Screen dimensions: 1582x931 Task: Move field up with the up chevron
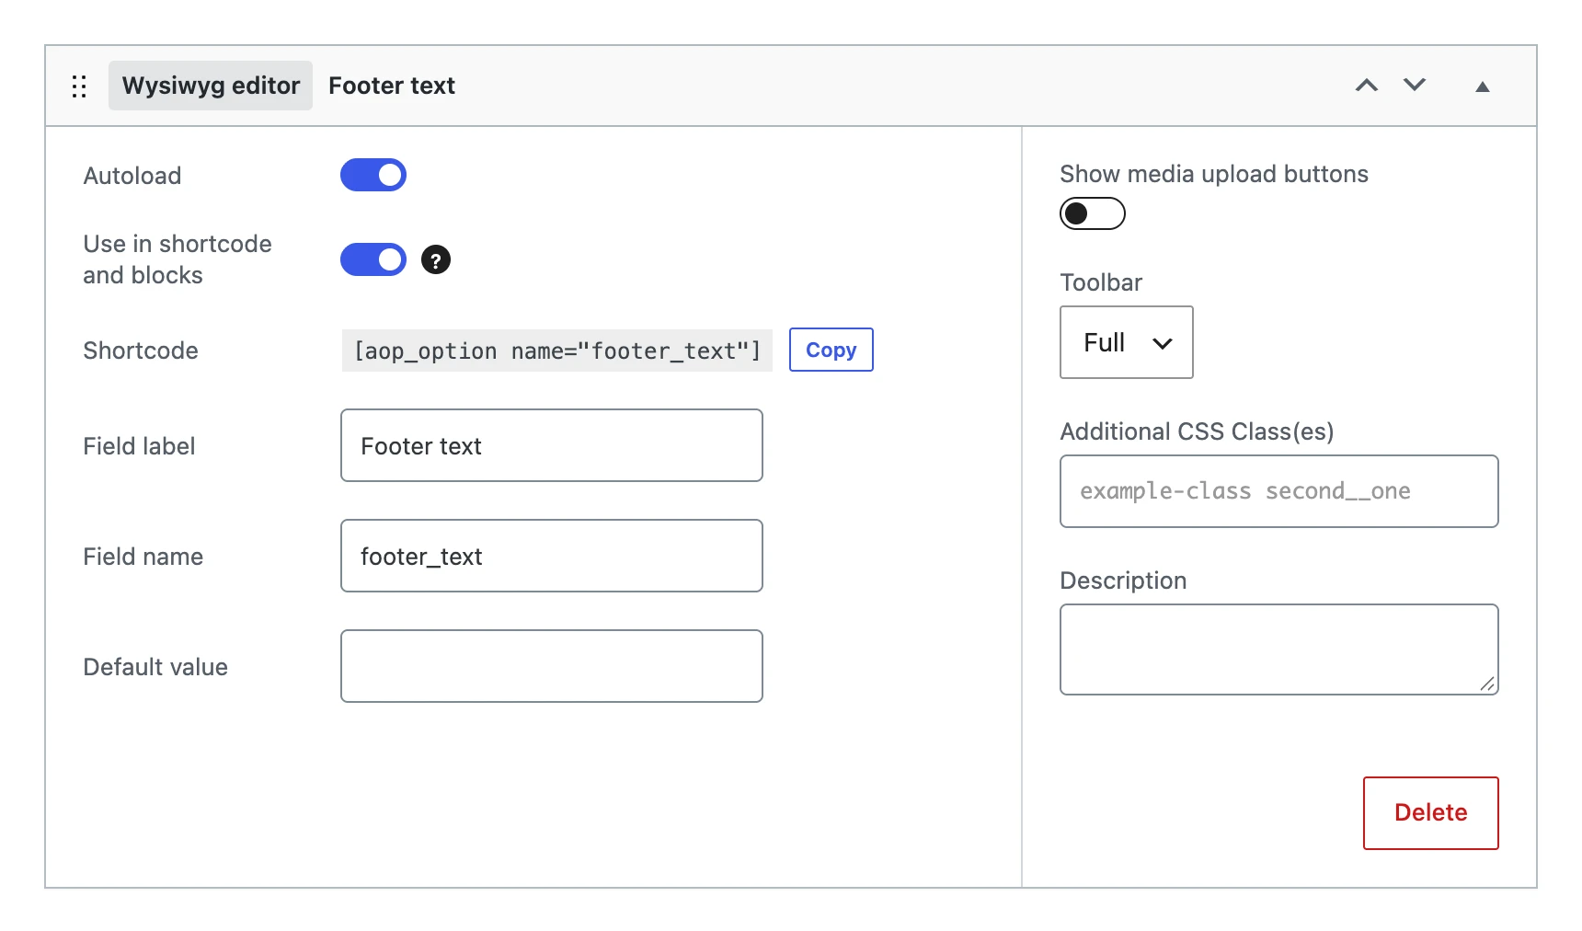(1367, 86)
